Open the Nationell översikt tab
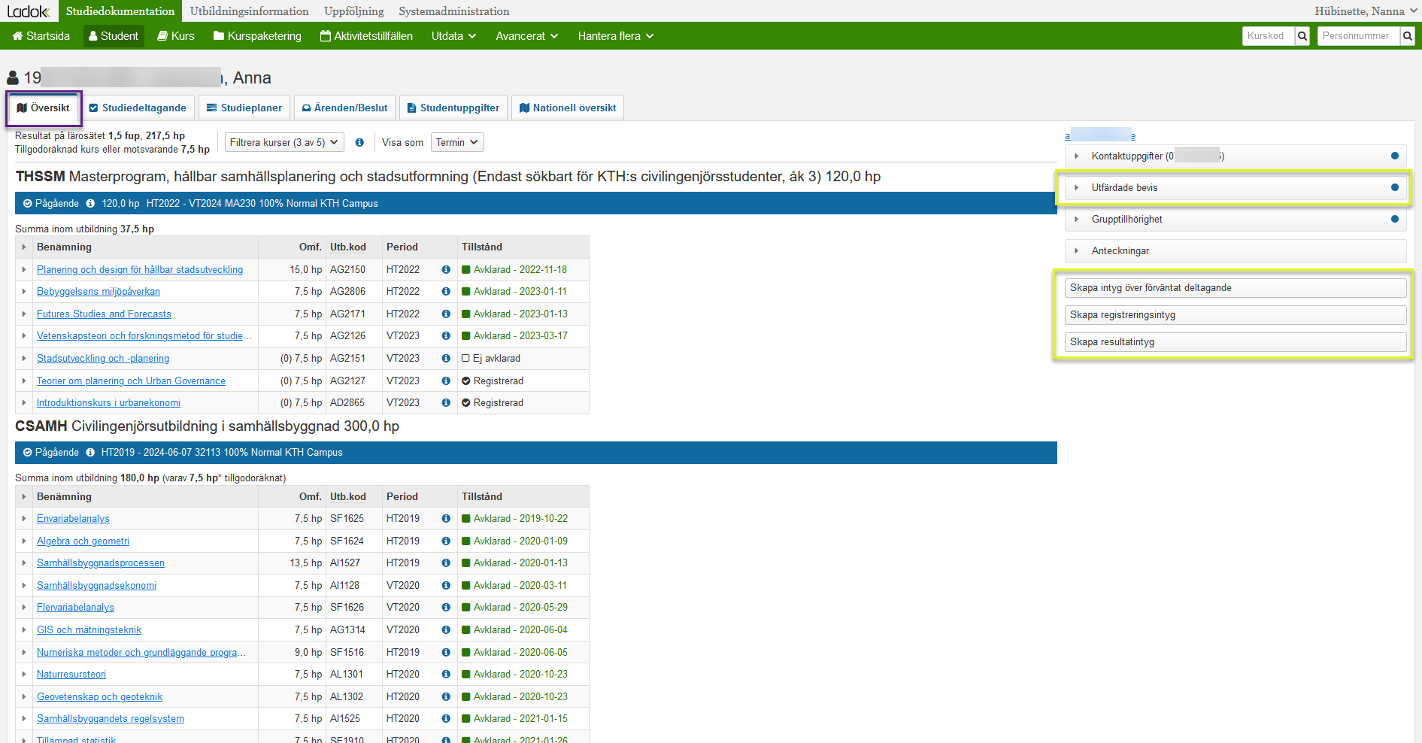The image size is (1422, 743). [x=568, y=108]
